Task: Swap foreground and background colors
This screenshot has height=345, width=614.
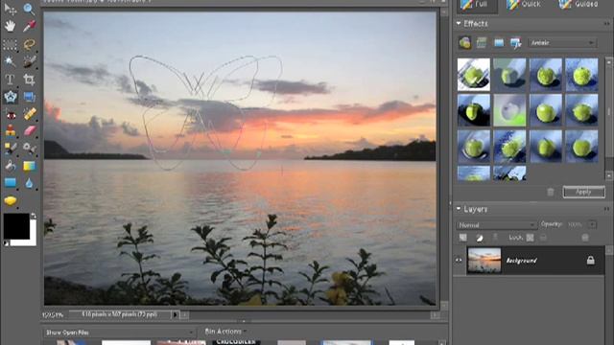Action: (x=34, y=216)
